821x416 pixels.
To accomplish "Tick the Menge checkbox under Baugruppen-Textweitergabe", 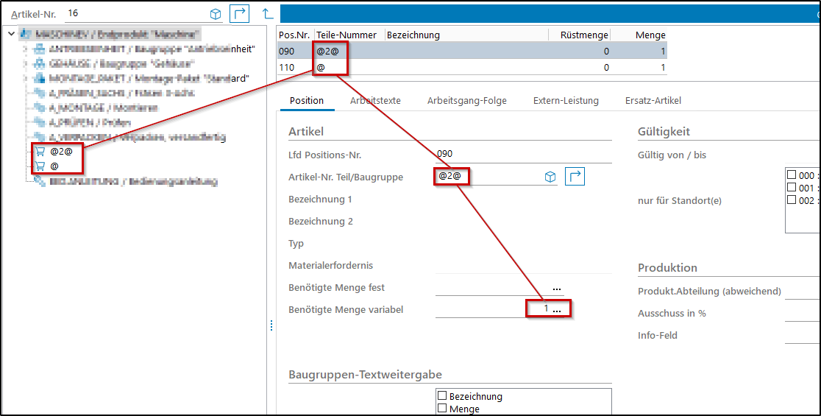I will click(x=442, y=409).
